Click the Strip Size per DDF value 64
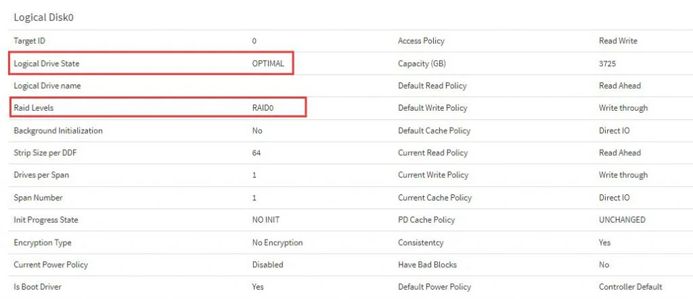693x299 pixels. point(256,153)
